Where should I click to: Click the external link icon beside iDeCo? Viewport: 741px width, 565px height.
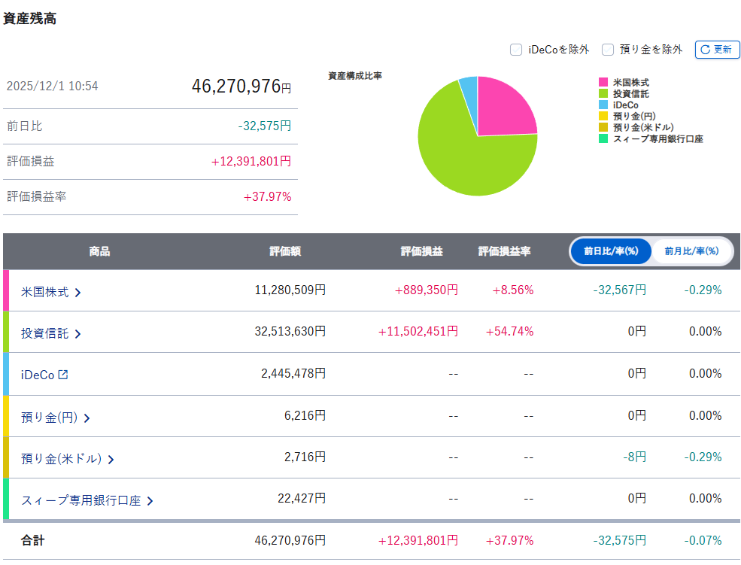tap(63, 374)
